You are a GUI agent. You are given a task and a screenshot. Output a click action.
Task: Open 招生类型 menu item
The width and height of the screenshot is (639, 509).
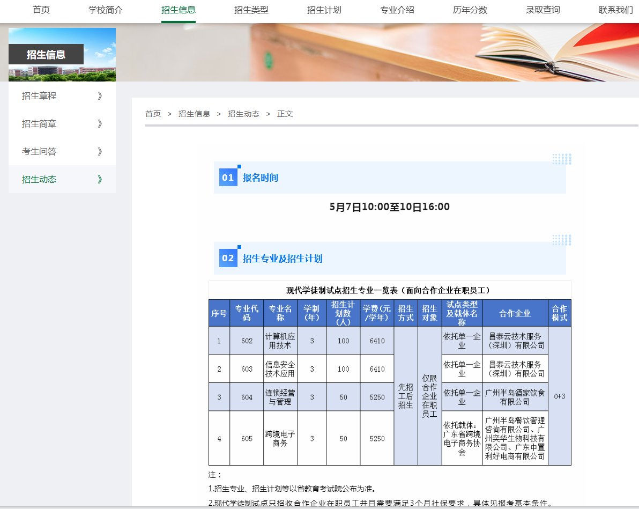pyautogui.click(x=251, y=10)
